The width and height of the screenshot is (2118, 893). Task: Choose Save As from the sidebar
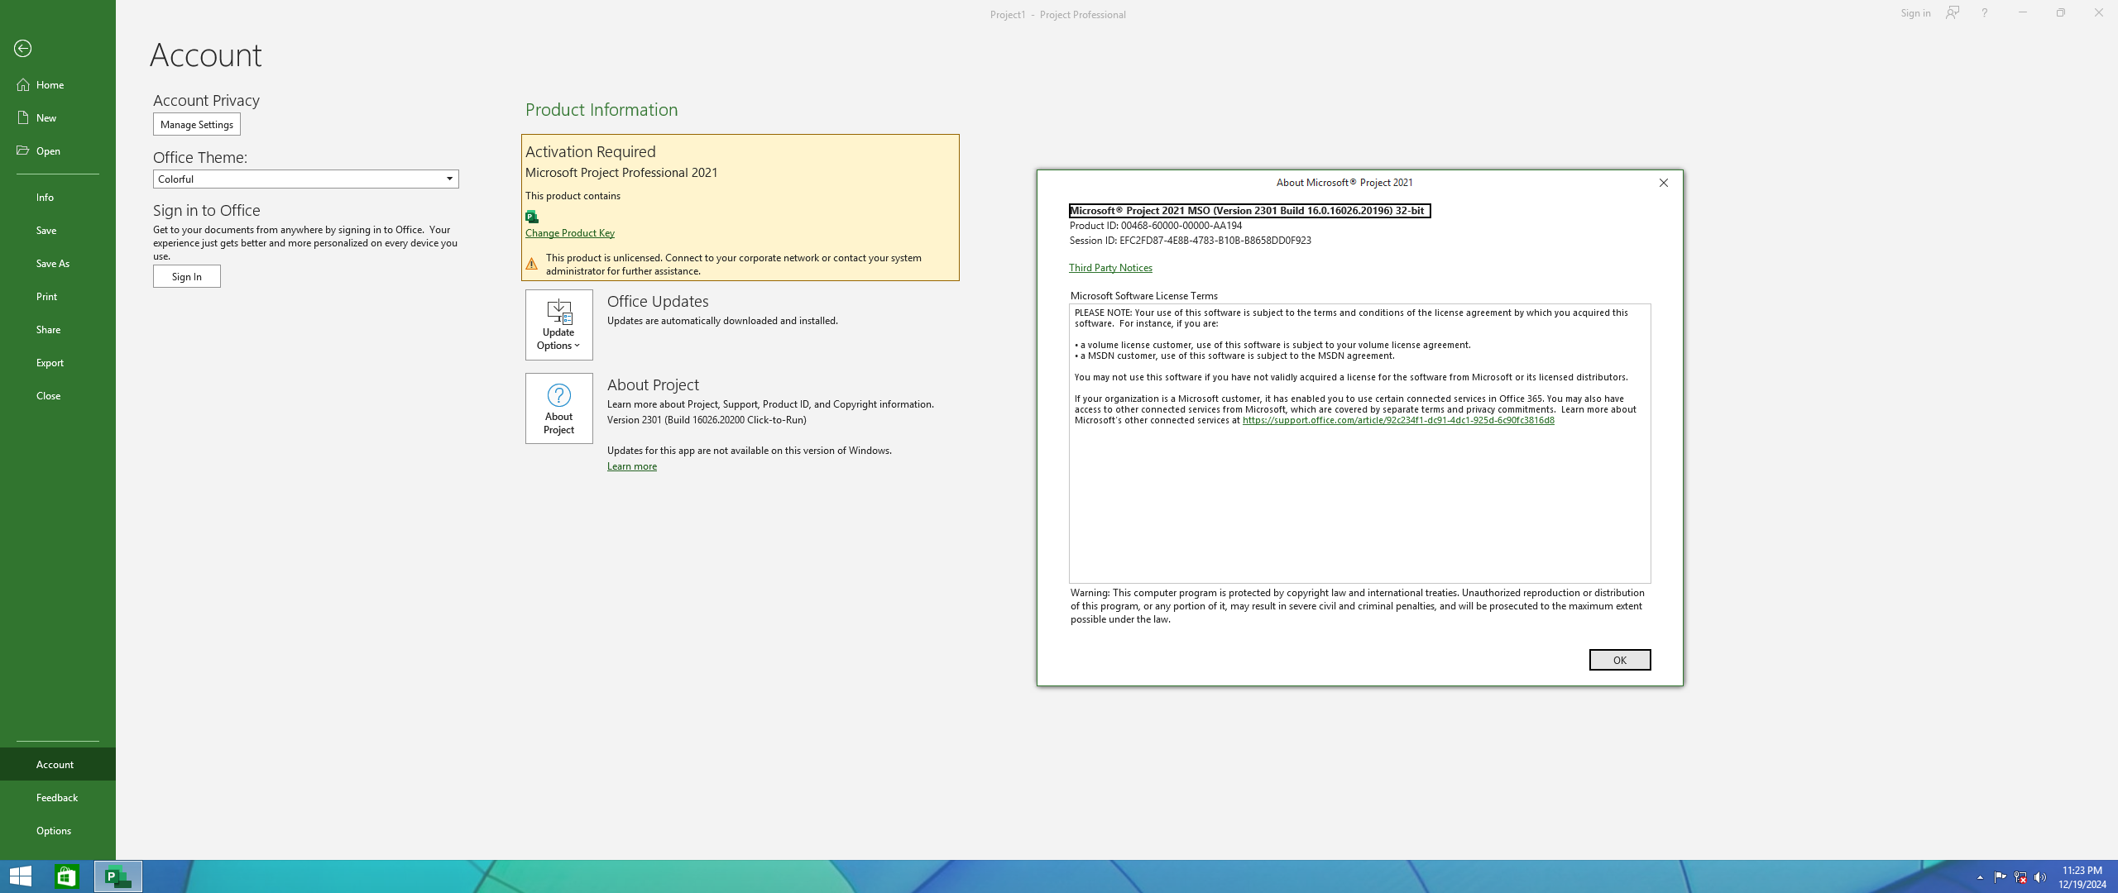coord(58,263)
